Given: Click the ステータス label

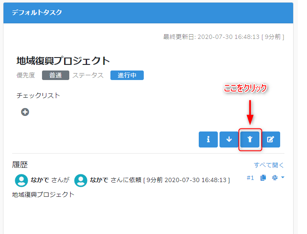Looking at the screenshot, I should click(88, 75).
